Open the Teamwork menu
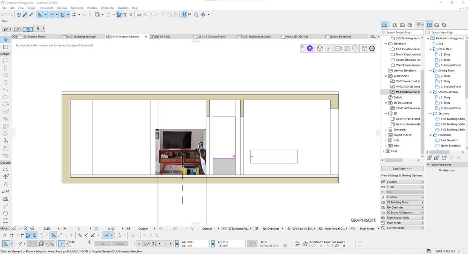 click(x=77, y=8)
